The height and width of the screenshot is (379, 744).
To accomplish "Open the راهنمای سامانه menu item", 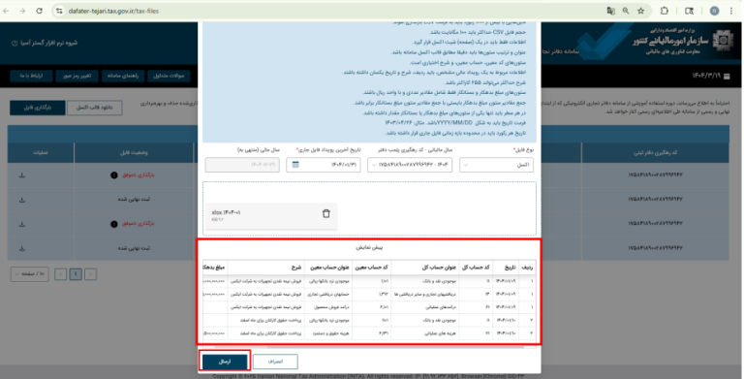I will (123, 76).
